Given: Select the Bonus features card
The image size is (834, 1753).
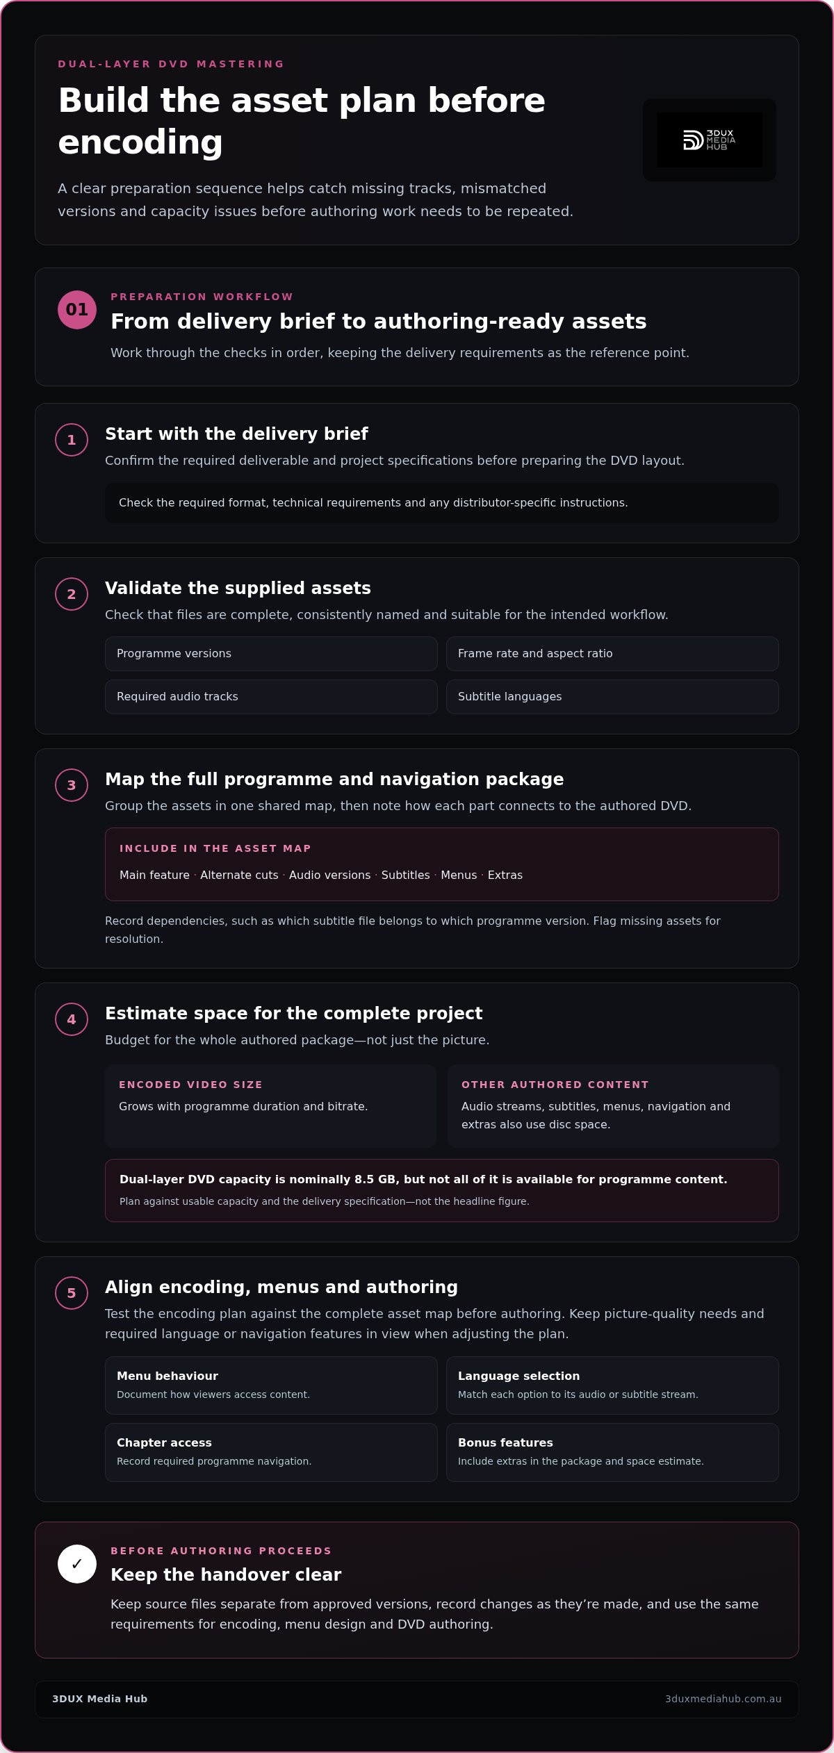Looking at the screenshot, I should [x=612, y=1452].
